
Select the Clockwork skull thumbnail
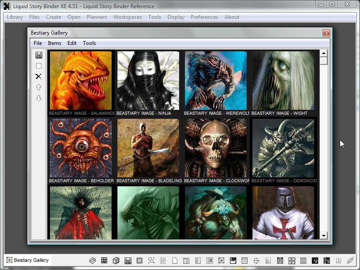(216, 148)
